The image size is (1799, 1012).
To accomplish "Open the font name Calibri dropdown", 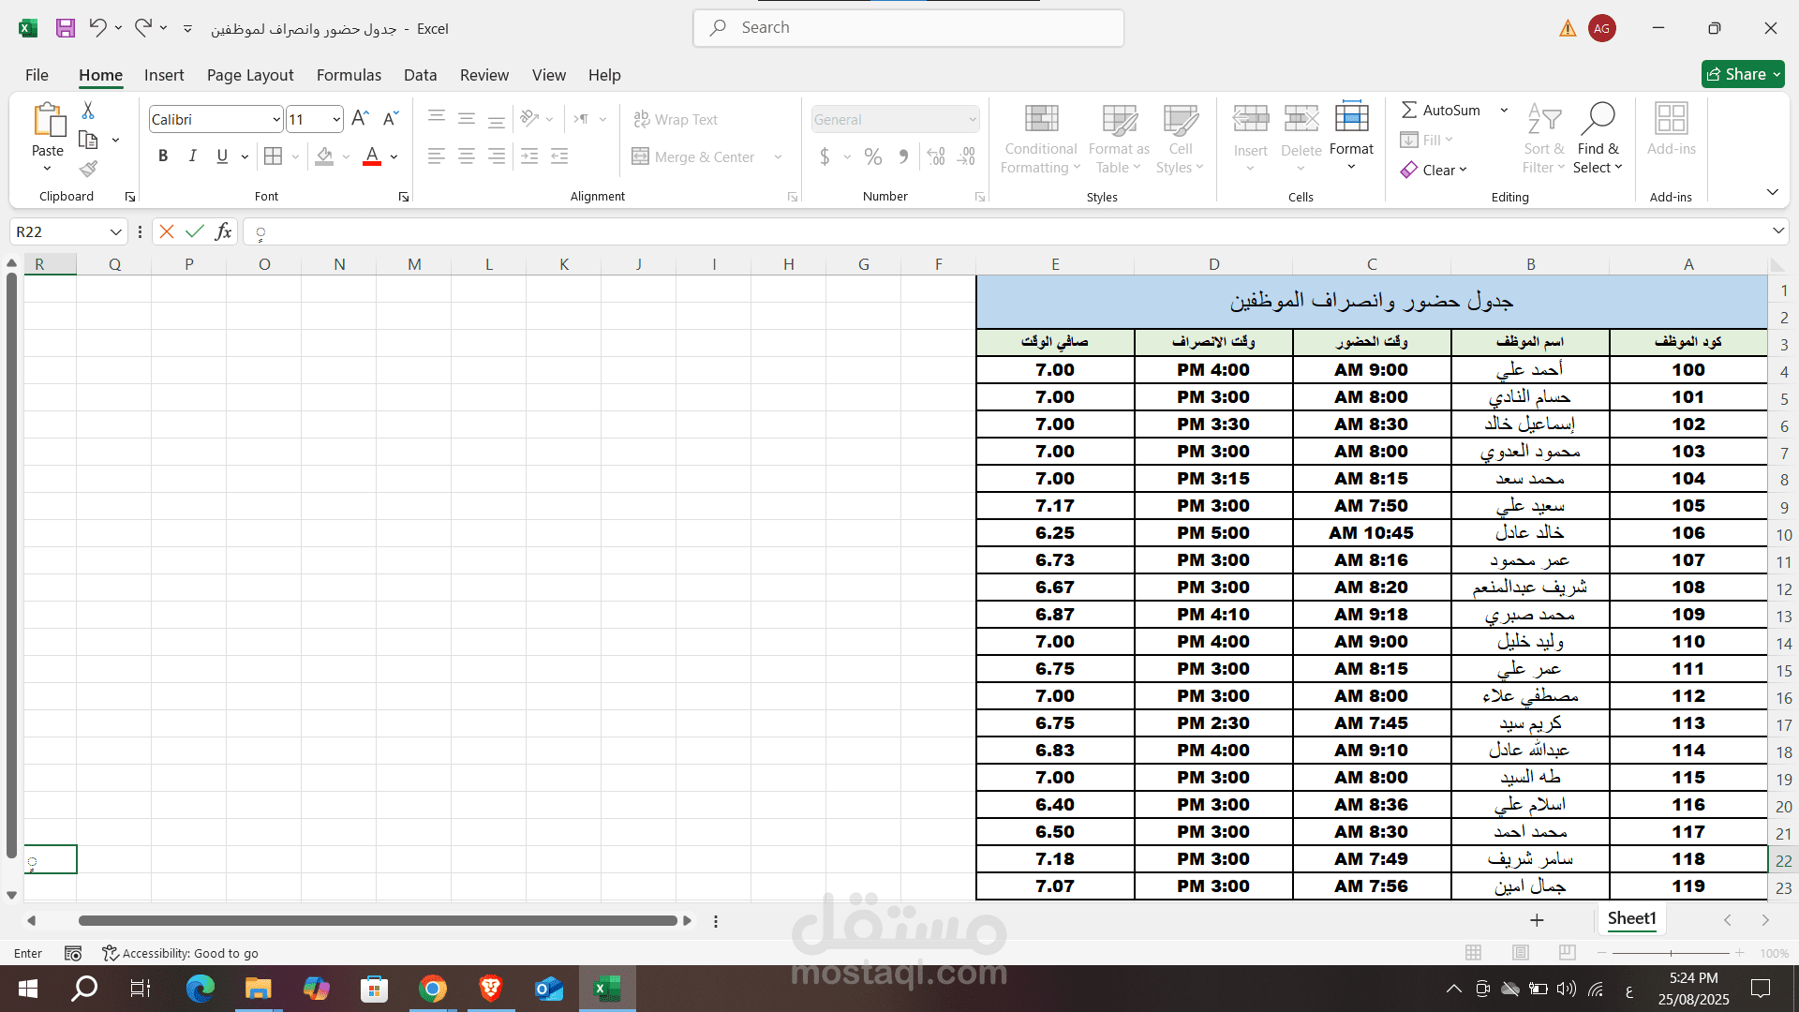I will point(276,119).
